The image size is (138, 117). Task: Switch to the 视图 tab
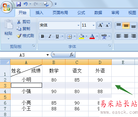132,13
